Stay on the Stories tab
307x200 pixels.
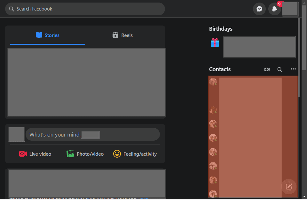pos(47,35)
